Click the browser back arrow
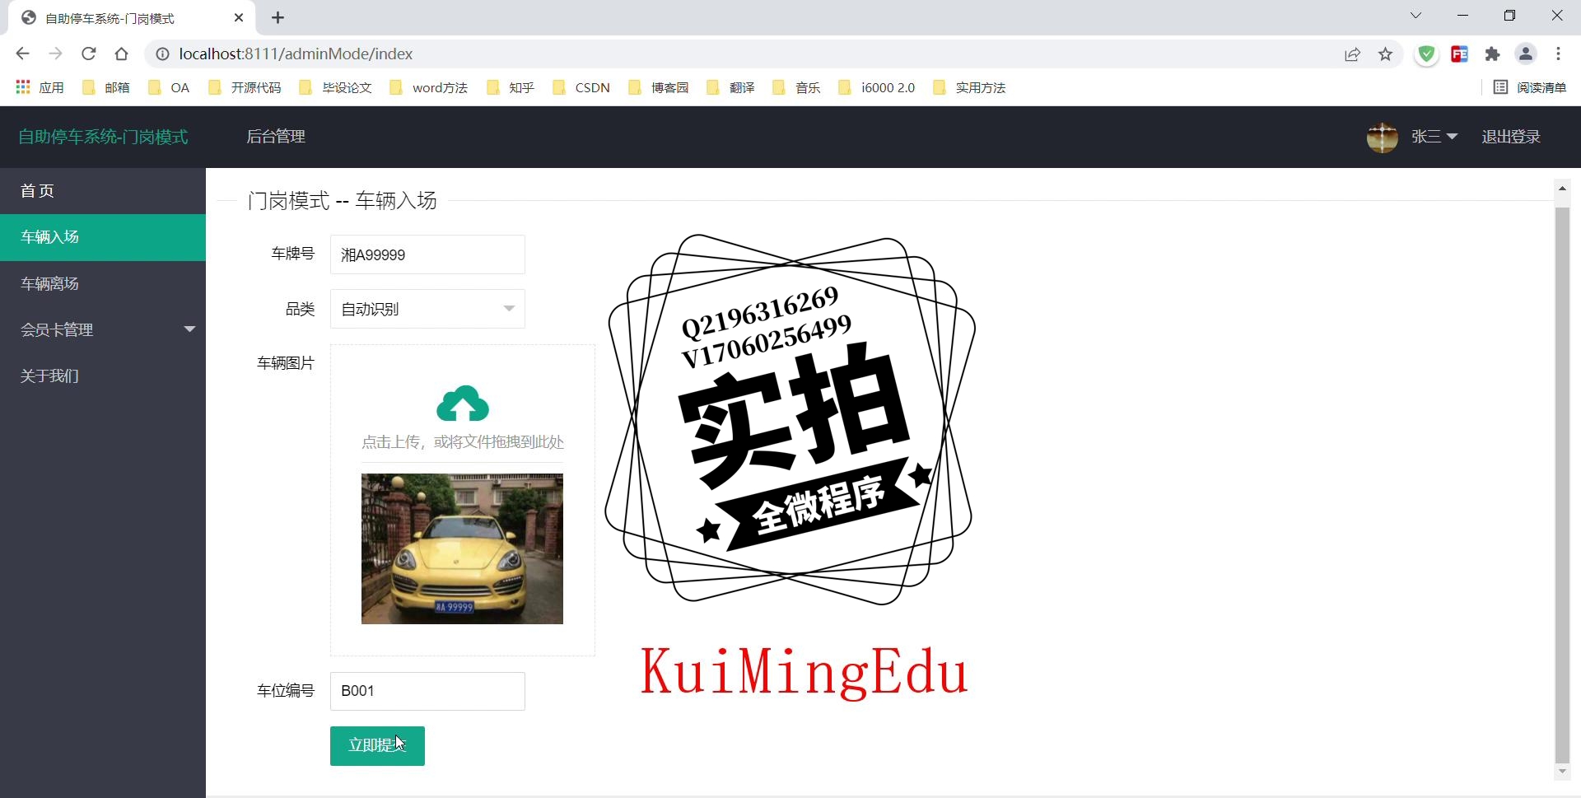Screen dimensions: 1581x798 click(x=22, y=54)
